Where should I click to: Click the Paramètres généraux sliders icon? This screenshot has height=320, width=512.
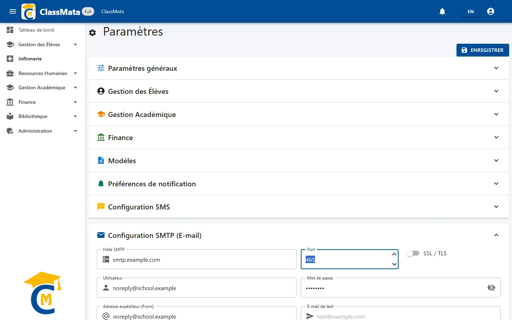(x=101, y=68)
